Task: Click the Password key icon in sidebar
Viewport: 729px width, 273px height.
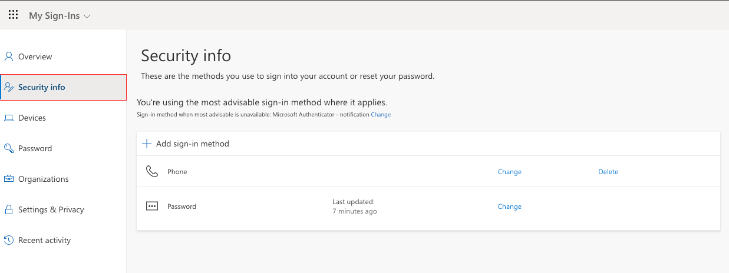Action: click(9, 148)
